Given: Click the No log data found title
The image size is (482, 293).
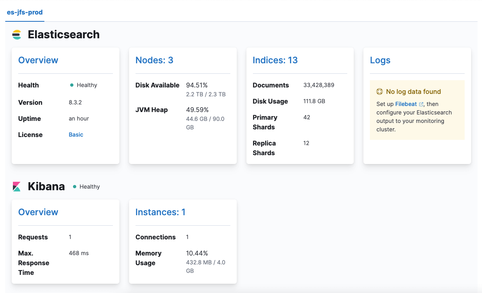Looking at the screenshot, I should coord(413,91).
